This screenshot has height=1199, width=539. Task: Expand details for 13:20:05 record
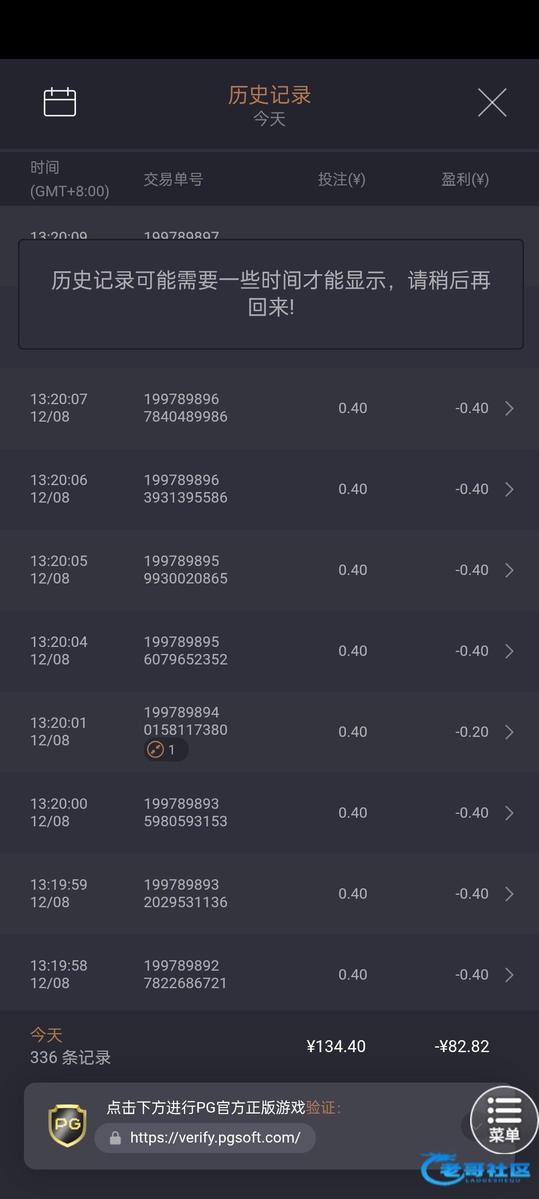pos(509,570)
